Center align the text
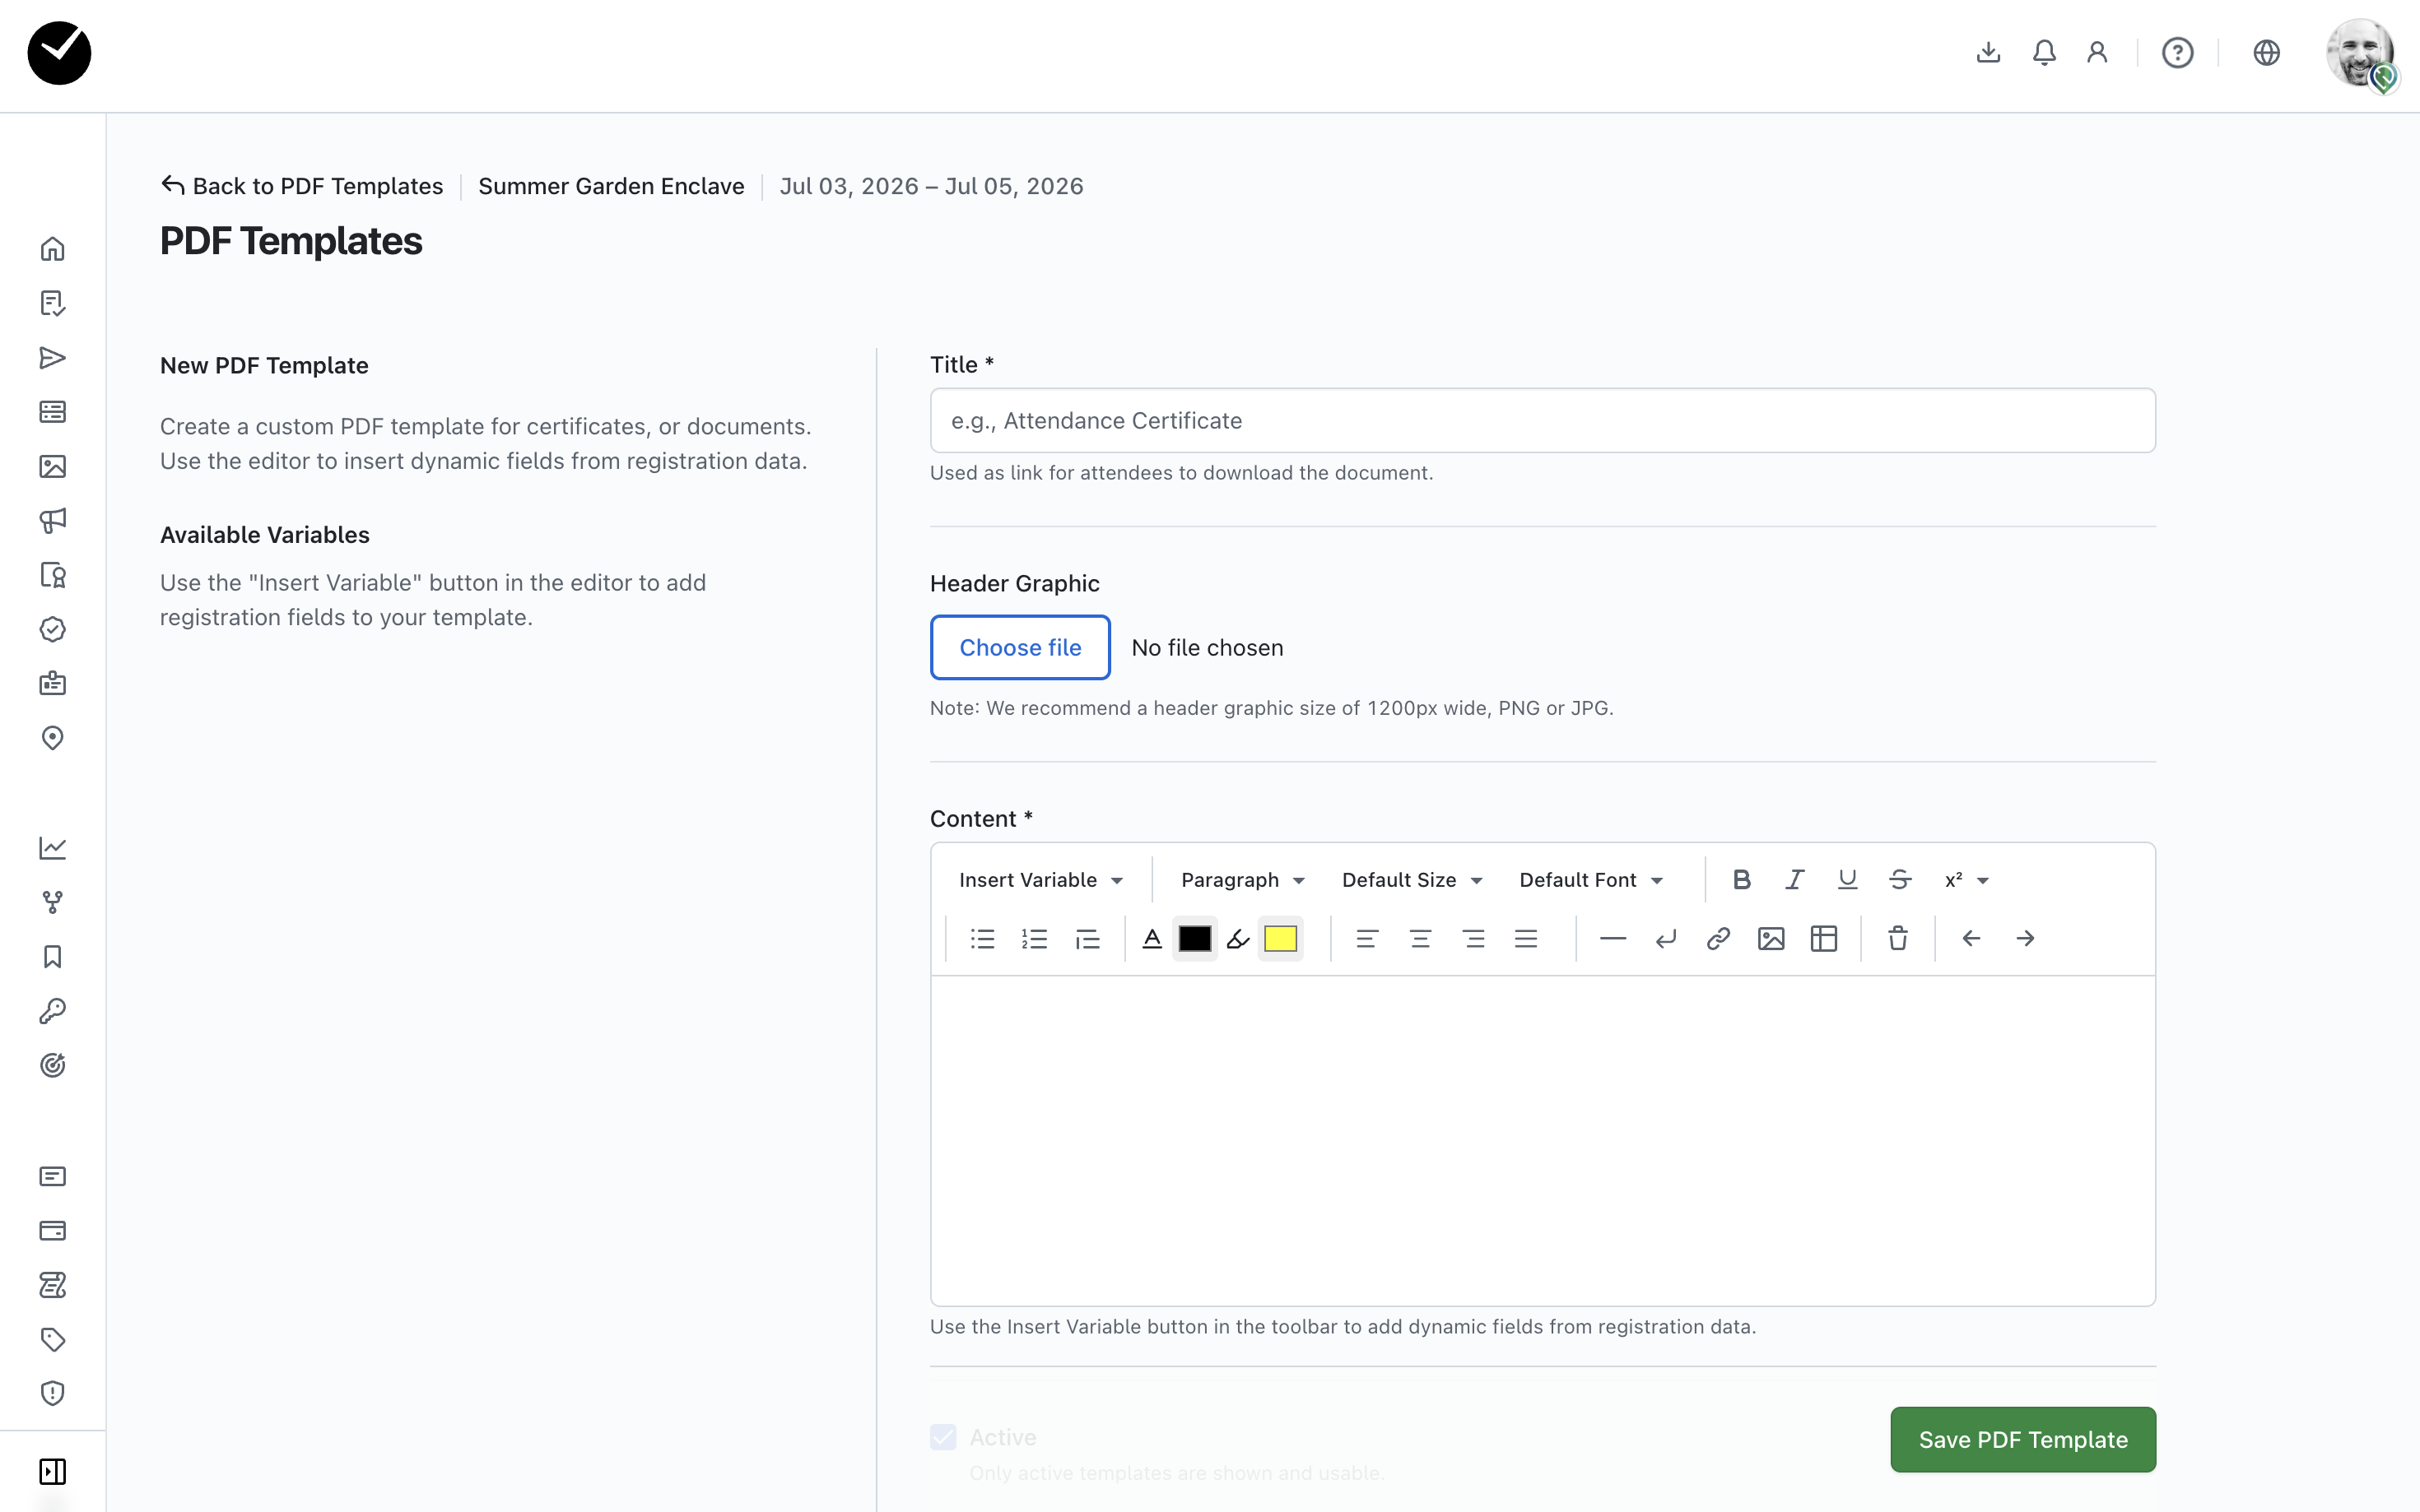The image size is (2420, 1512). [x=1420, y=938]
